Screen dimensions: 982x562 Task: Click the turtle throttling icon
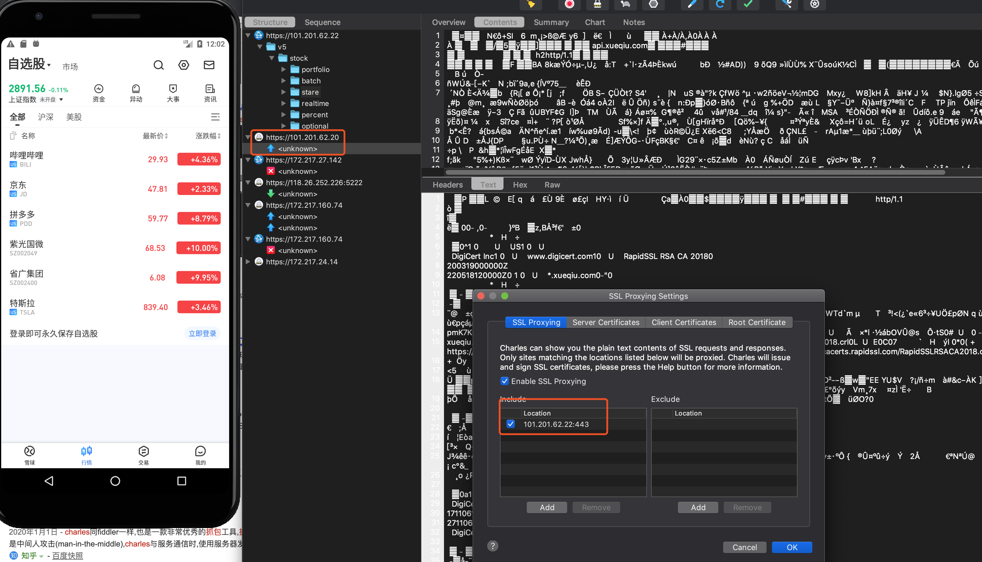pyautogui.click(x=625, y=4)
